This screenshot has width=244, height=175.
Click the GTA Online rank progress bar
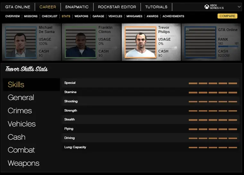click(x=228, y=46)
